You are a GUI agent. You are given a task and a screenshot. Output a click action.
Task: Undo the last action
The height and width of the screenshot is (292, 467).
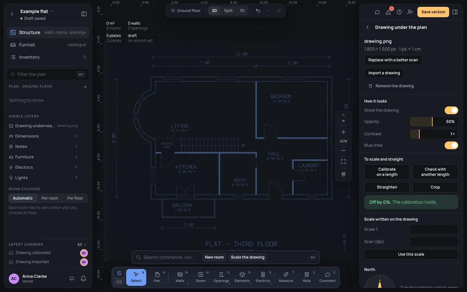(x=258, y=11)
